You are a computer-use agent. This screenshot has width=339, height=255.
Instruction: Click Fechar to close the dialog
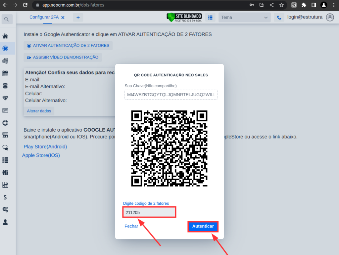(x=131, y=226)
